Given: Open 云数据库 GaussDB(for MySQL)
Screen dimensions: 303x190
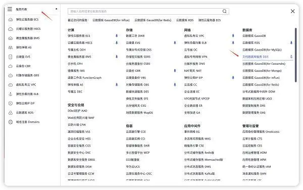Looking at the screenshot, I should click(x=262, y=50).
